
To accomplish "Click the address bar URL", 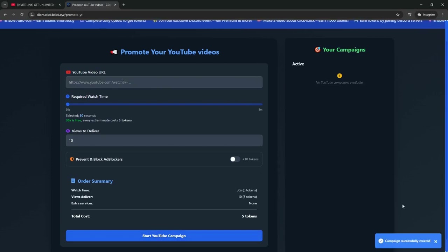I will (x=59, y=15).
